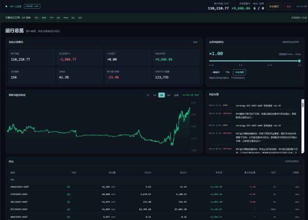Click the 100x leverage value in BTC row
The width and height of the screenshot is (308, 220).
pos(273,210)
